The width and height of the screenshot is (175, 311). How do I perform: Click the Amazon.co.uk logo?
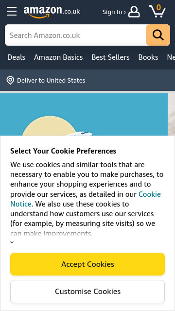point(52,12)
